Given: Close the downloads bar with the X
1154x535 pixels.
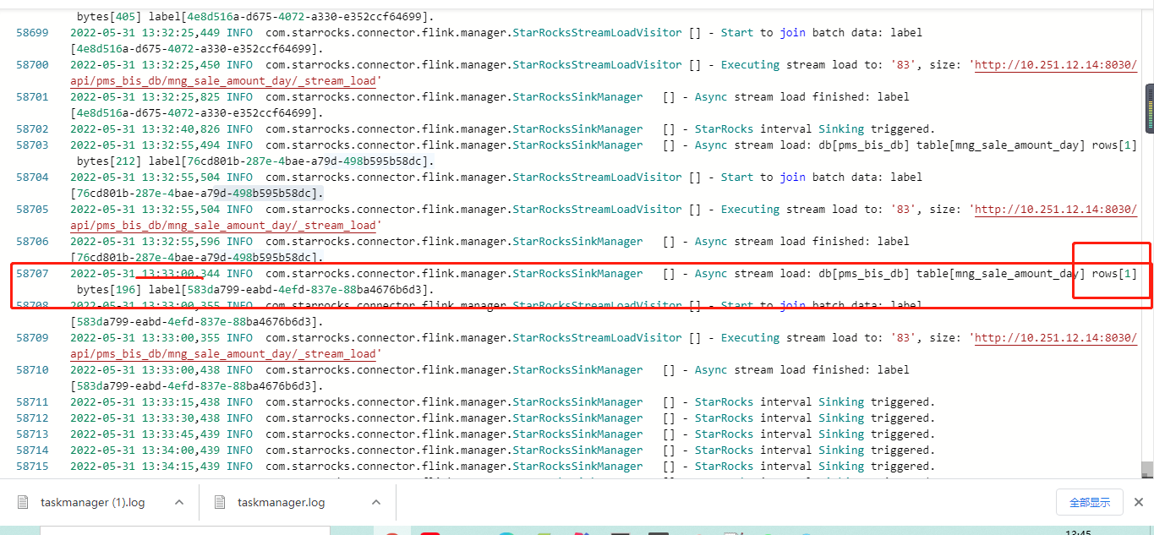Looking at the screenshot, I should [1138, 502].
